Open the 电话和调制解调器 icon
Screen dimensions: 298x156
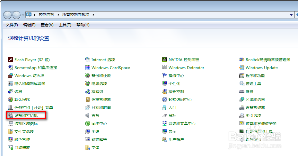11,83
